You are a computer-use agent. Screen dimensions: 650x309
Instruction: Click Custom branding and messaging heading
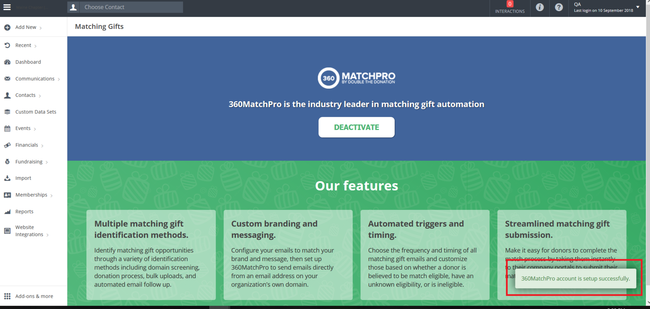click(274, 229)
